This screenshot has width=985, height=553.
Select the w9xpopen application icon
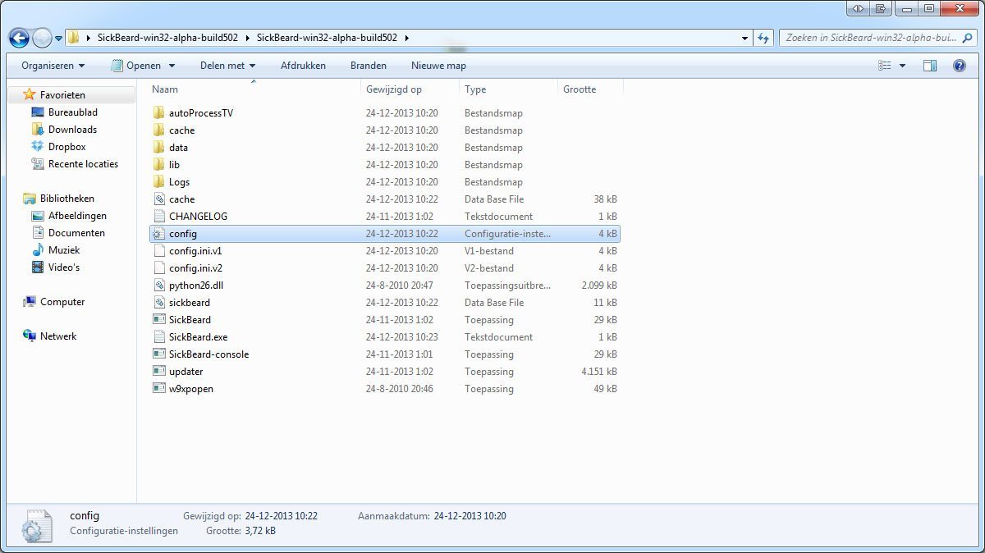pyautogui.click(x=159, y=389)
